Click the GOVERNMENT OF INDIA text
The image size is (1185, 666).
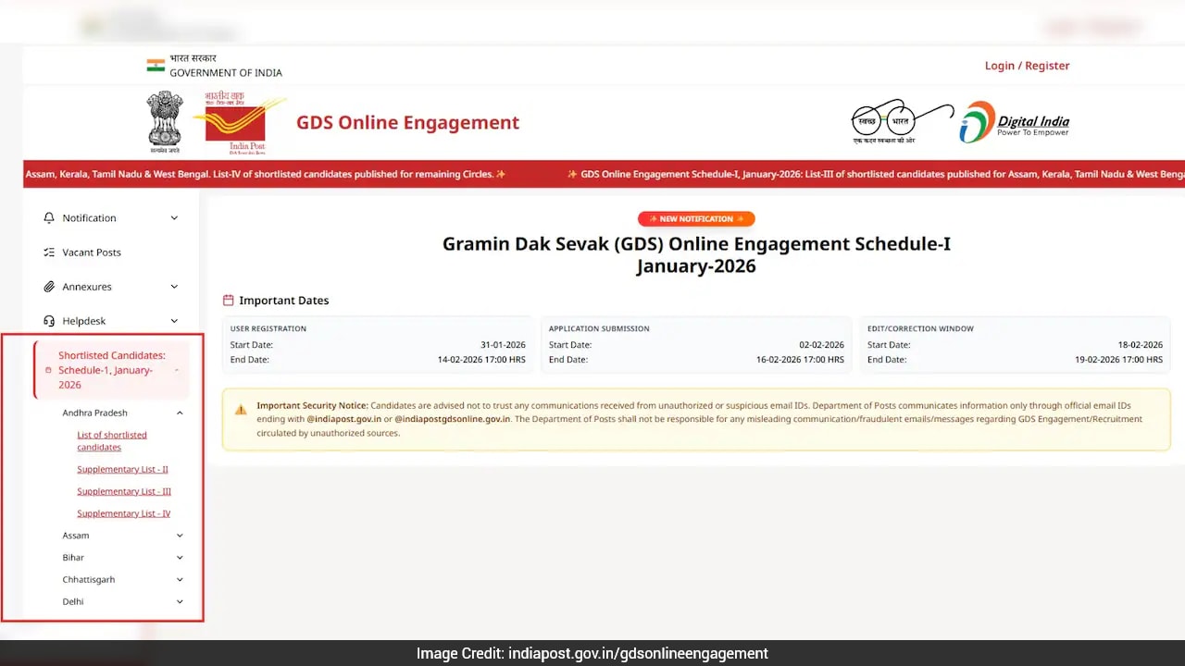click(x=226, y=73)
